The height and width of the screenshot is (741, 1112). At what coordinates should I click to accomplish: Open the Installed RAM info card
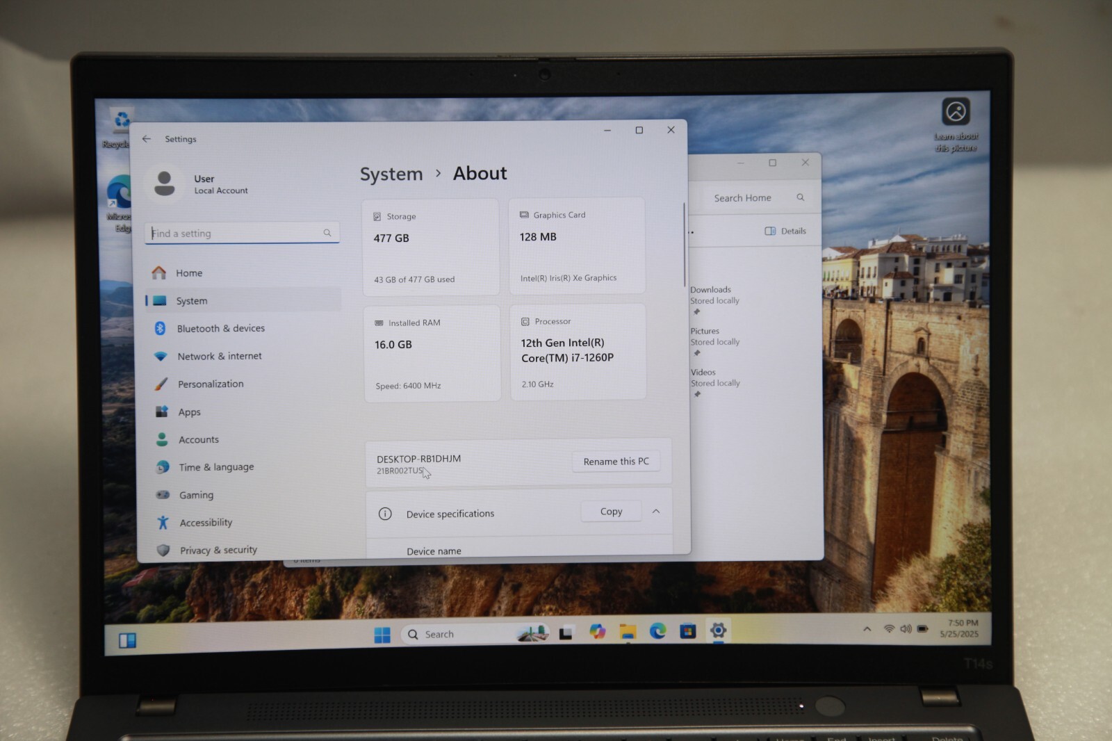tap(432, 353)
